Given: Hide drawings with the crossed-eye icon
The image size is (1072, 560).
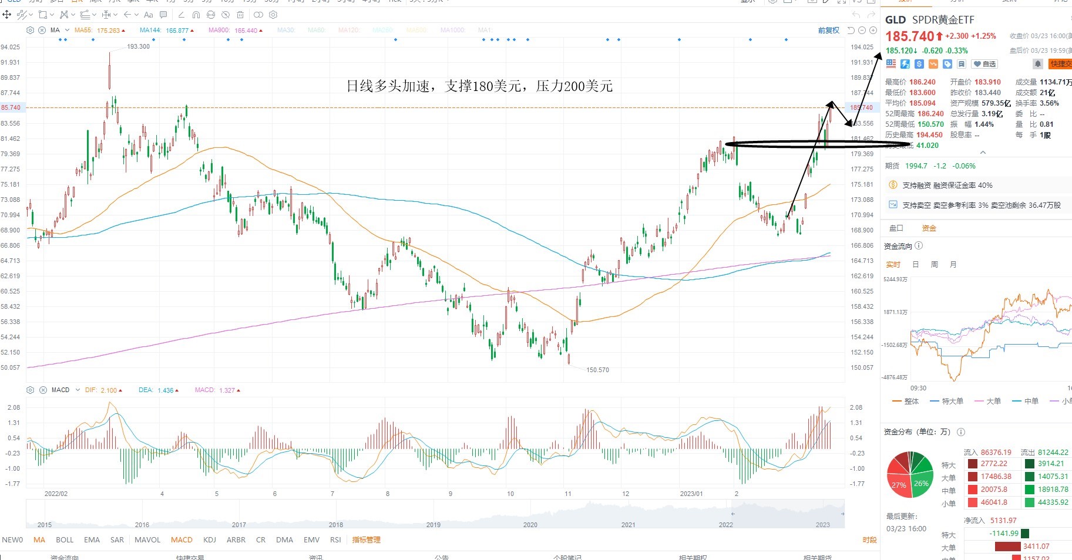Looking at the screenshot, I should (226, 15).
